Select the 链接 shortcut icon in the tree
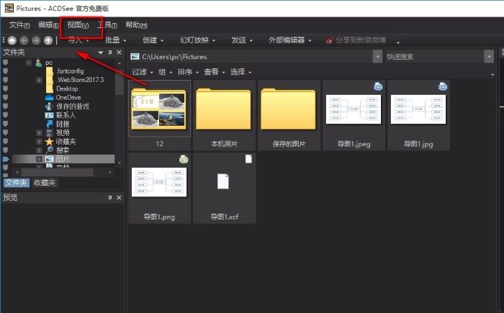Viewport: 504px width, 313px height. pos(49,124)
